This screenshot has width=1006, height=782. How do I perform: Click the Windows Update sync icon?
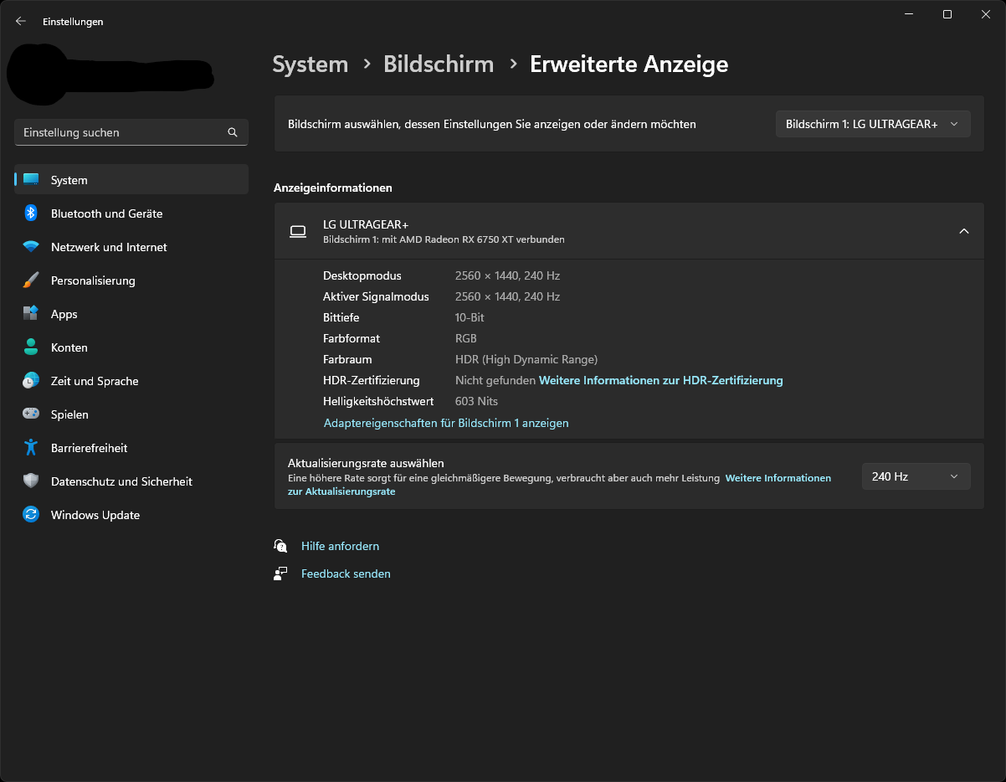click(31, 515)
